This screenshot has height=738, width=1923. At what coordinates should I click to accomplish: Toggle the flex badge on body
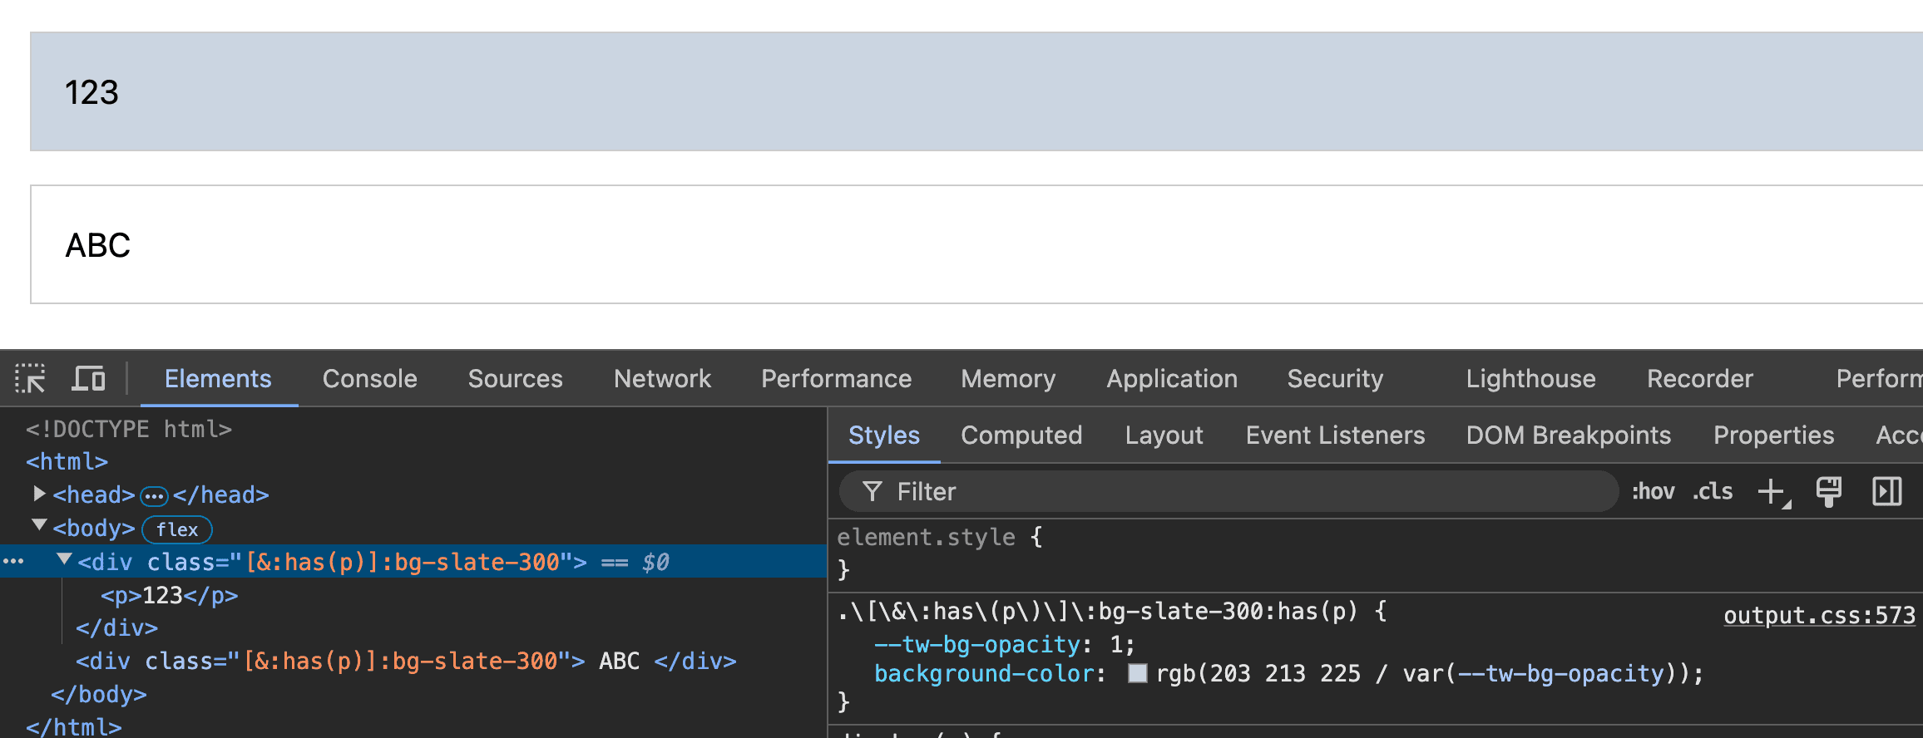coord(177,529)
